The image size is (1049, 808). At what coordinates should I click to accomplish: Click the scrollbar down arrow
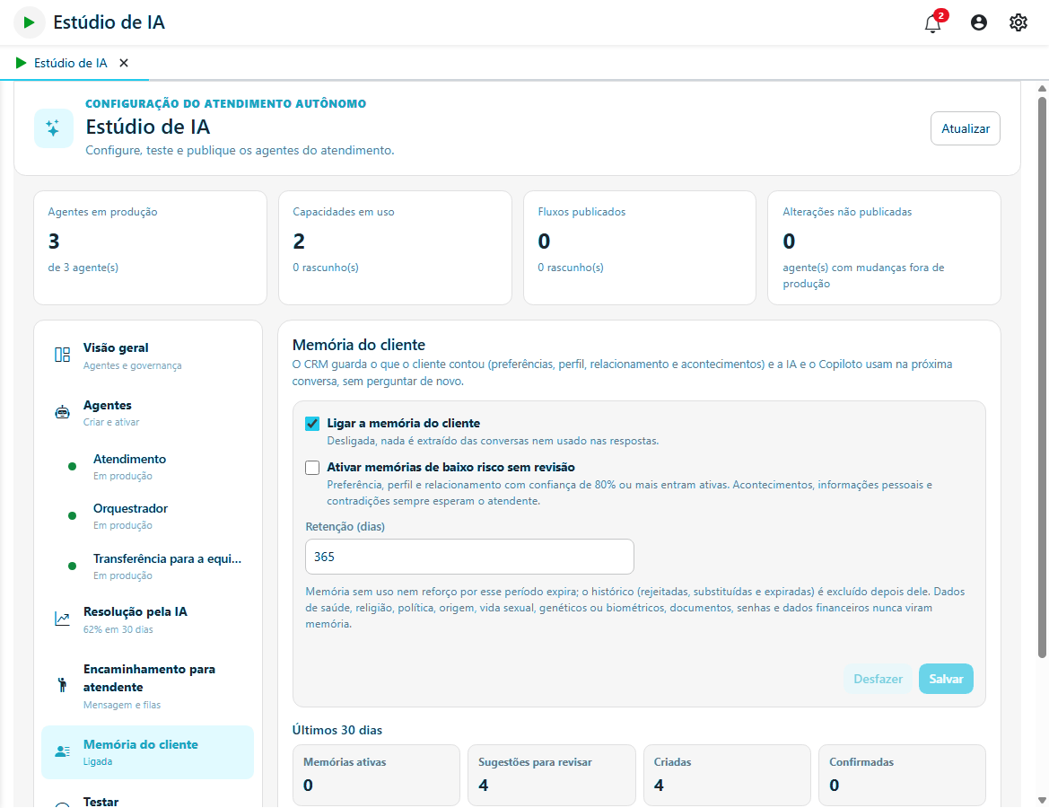coord(1042,800)
